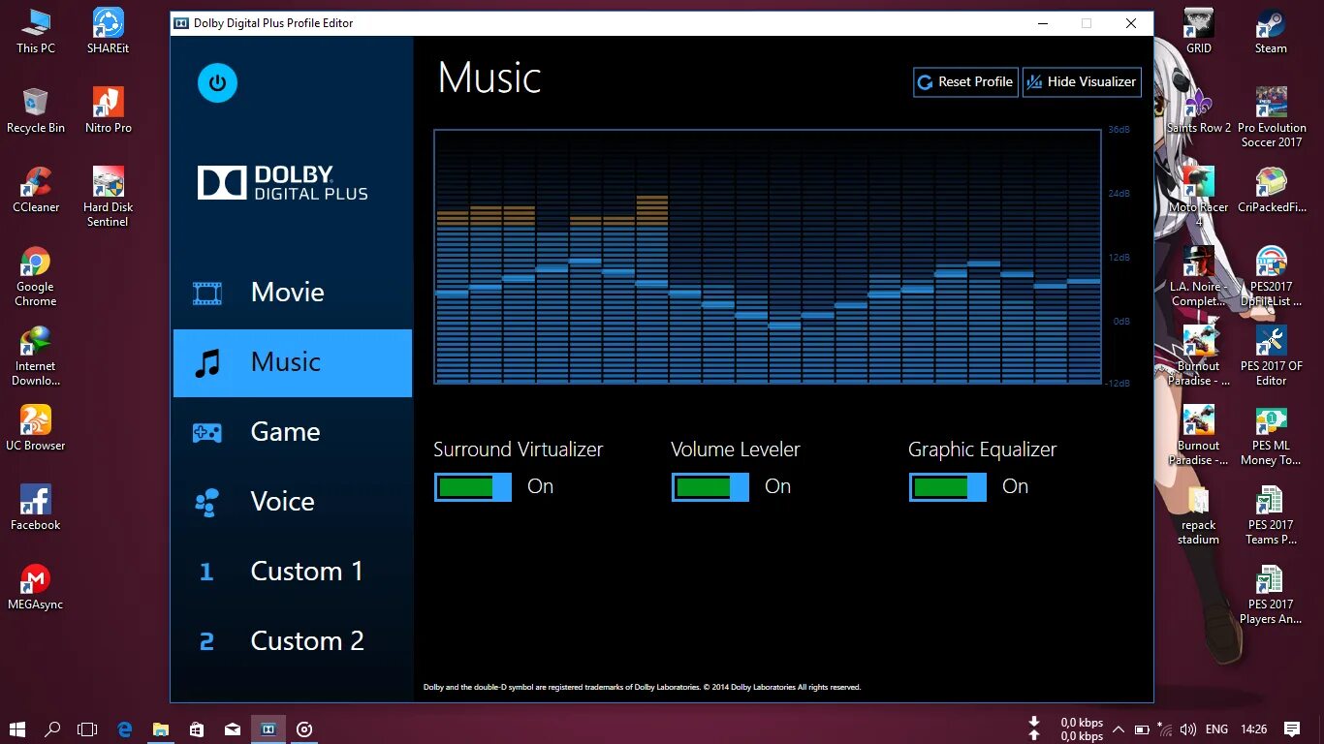Select the Movie profile

point(293,293)
